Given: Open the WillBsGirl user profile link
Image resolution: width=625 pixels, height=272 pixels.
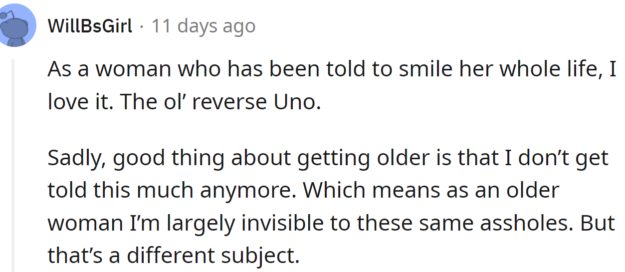Looking at the screenshot, I should coord(90,26).
